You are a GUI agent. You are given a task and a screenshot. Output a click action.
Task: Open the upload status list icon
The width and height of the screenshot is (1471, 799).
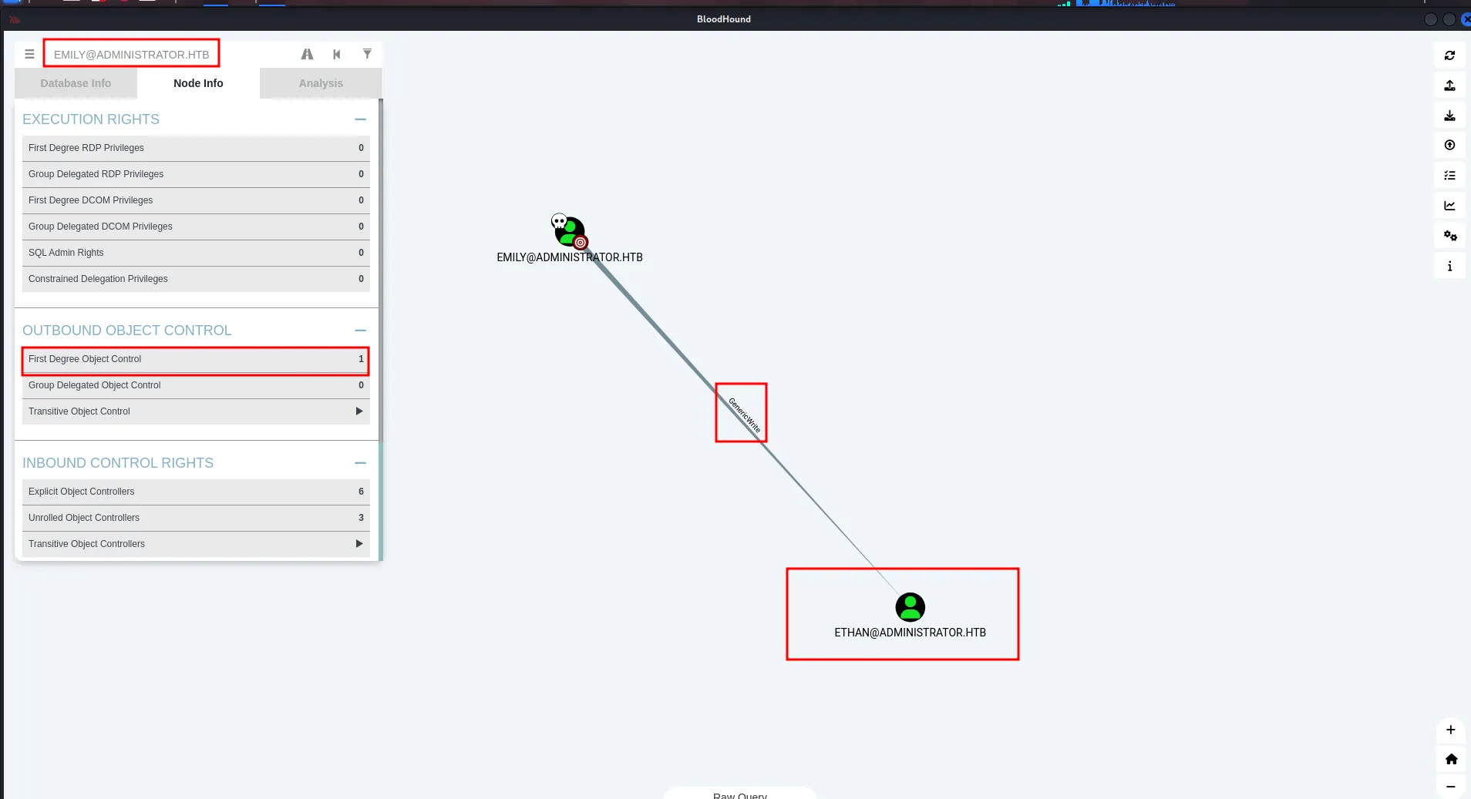[1449, 176]
